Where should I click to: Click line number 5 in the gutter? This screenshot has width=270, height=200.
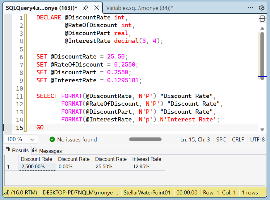point(21,49)
